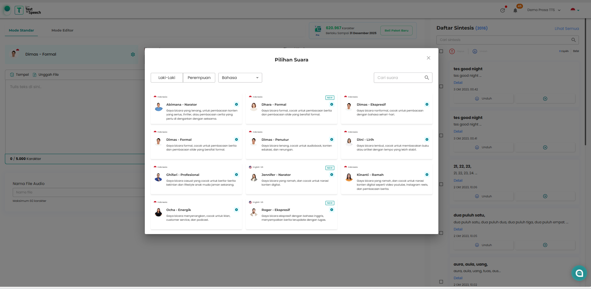
Task: Play the Dhara - Formal voice sample
Action: click(x=332, y=104)
